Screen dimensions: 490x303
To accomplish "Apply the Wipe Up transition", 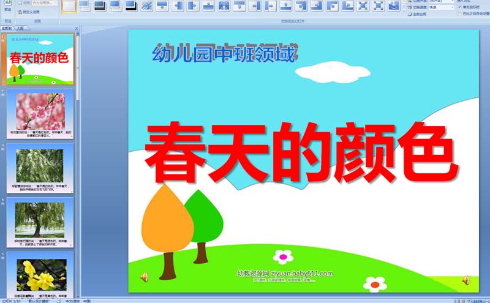I will coord(208,6).
